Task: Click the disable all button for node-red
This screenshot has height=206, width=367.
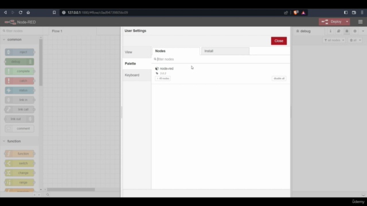Action: (x=279, y=78)
